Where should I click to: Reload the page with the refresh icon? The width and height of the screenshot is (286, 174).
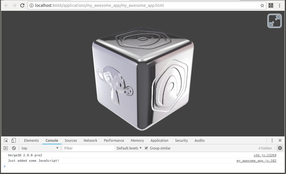pos(22,5)
